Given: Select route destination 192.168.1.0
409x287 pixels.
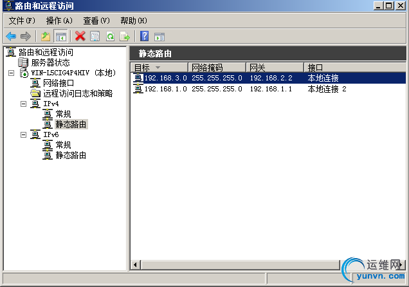Looking at the screenshot, I should (166, 89).
